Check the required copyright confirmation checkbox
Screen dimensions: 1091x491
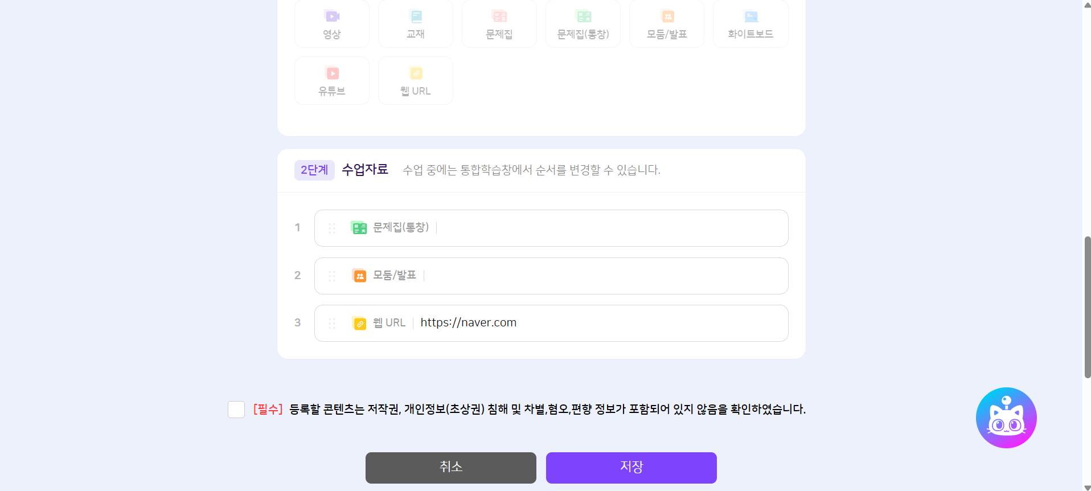tap(236, 410)
